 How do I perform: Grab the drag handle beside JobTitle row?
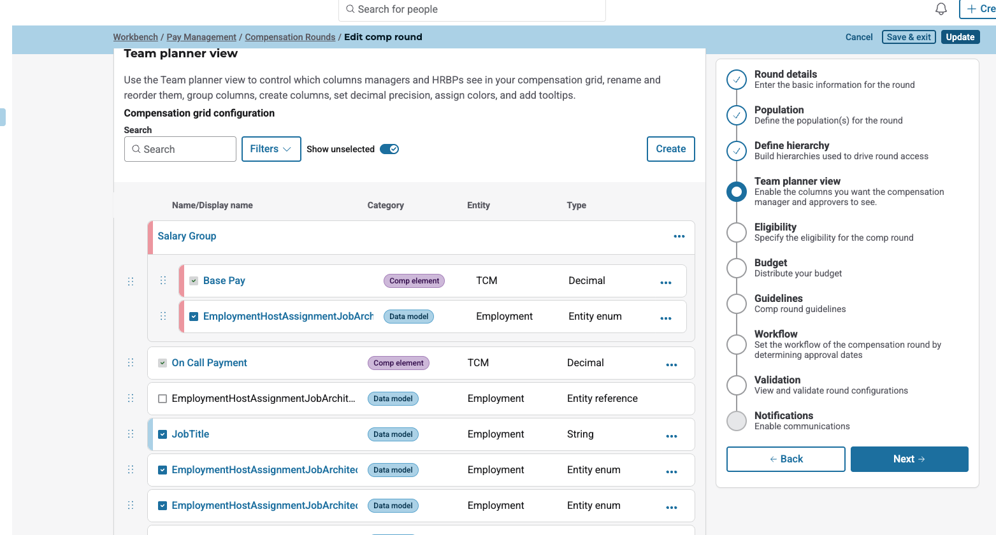[131, 434]
